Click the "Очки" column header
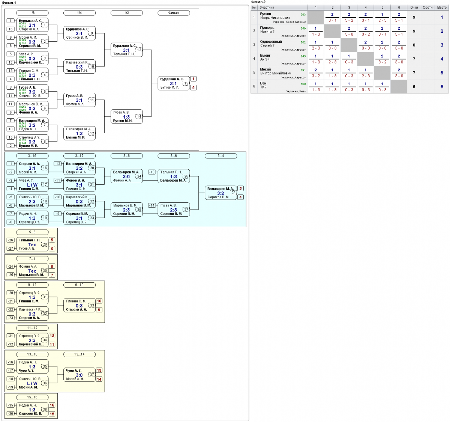This screenshot has width=450, height=422. click(414, 8)
